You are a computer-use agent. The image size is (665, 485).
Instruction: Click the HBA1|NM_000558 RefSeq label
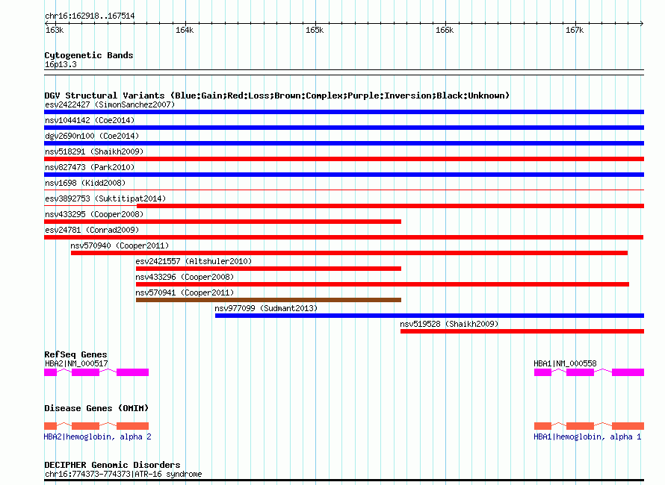(565, 363)
